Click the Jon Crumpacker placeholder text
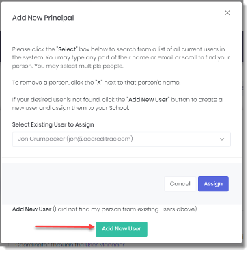250x253 pixels. point(75,139)
